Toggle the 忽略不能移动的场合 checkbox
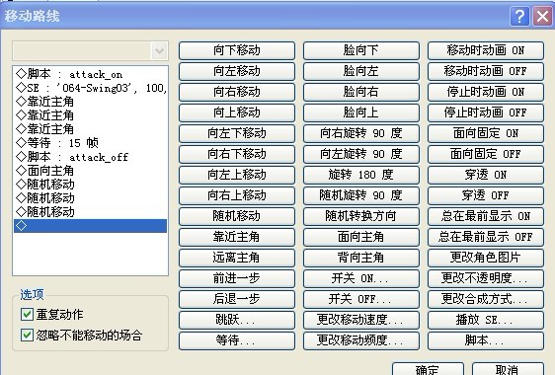This screenshot has width=555, height=375. (x=27, y=335)
